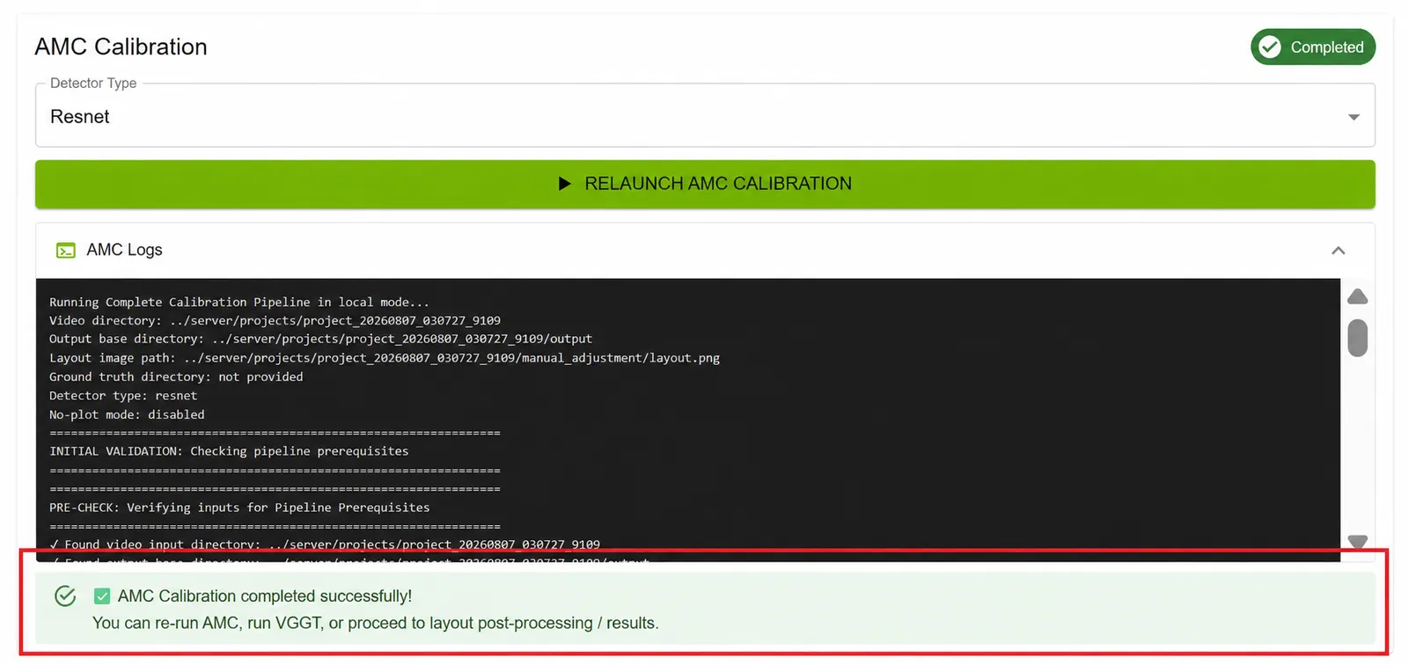Click the play icon on the relaunch button
Viewport: 1408px width, 665px height.
tap(565, 184)
